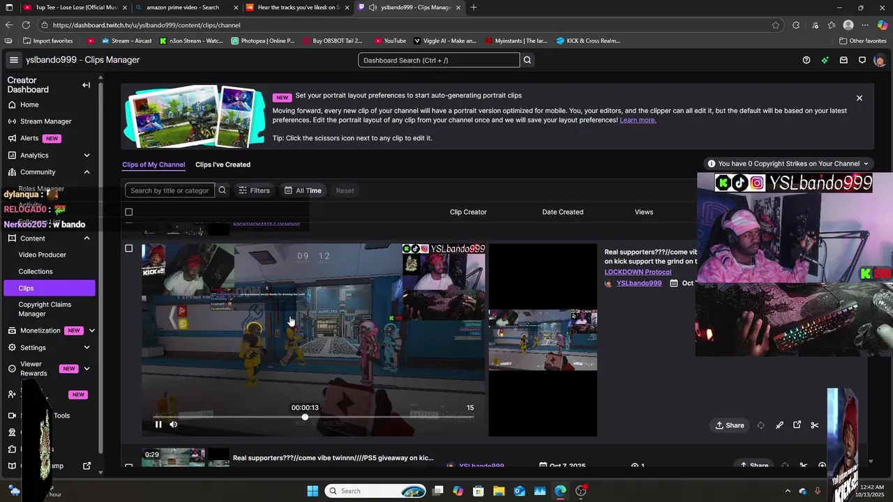This screenshot has height=502, width=893.
Task: Open the hamburger navigation menu
Action: pyautogui.click(x=13, y=60)
